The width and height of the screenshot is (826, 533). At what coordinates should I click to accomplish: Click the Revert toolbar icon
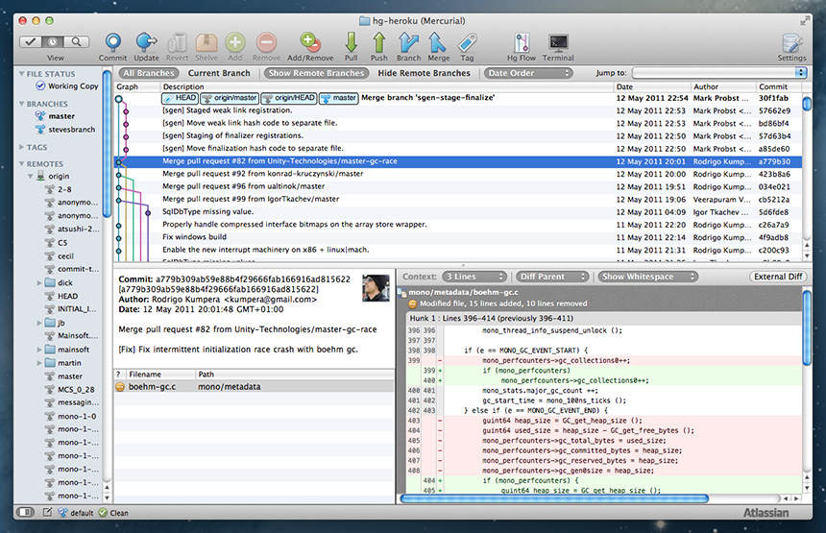coord(177,43)
